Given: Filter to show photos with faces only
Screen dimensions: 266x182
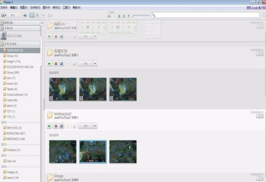Looking at the screenshot, I should (x=119, y=16).
